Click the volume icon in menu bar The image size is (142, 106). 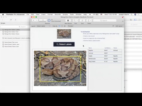click(90, 14)
